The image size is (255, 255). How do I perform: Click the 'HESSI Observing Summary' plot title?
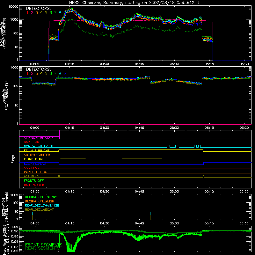(x=135, y=3)
